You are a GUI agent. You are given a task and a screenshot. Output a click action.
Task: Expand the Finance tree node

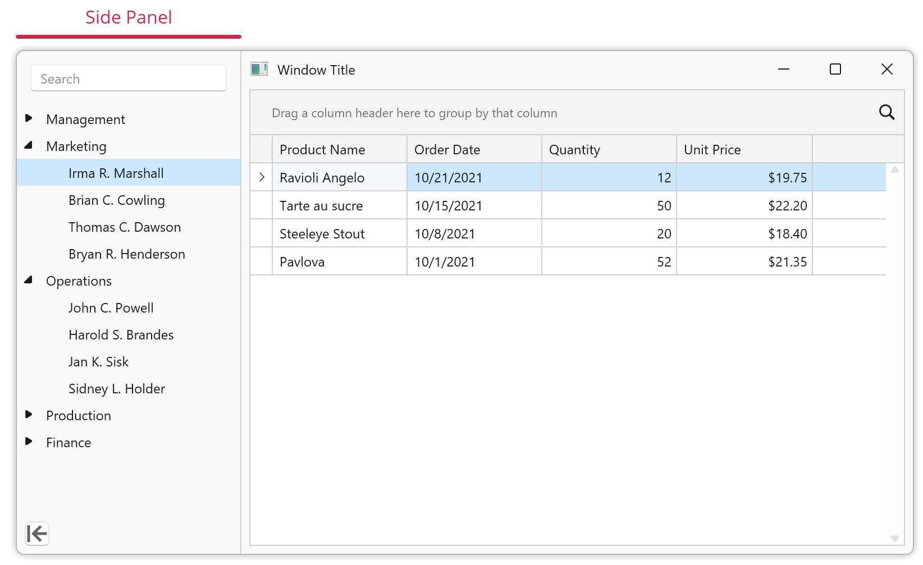click(29, 442)
